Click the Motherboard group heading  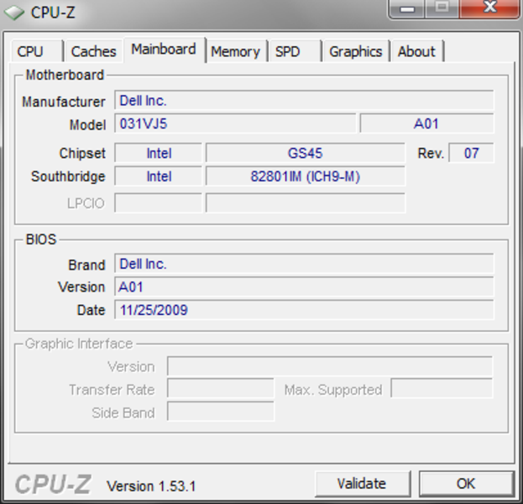65,75
